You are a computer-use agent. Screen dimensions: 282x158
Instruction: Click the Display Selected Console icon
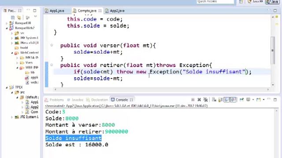[x=248, y=100]
